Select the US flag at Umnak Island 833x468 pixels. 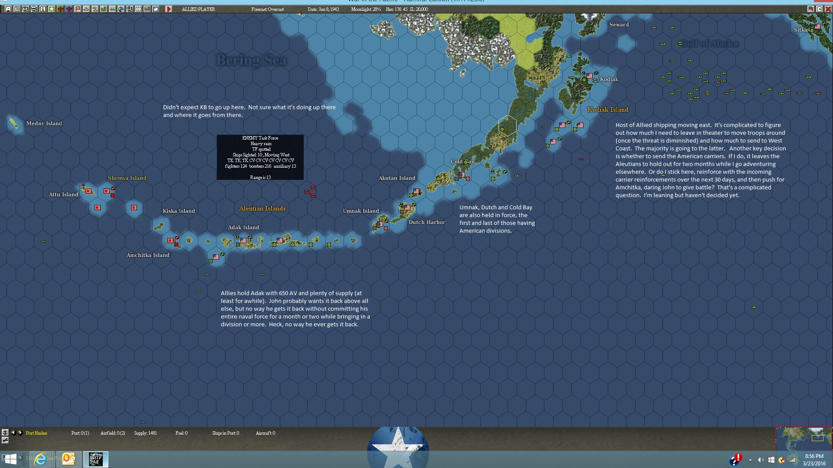[x=380, y=224]
